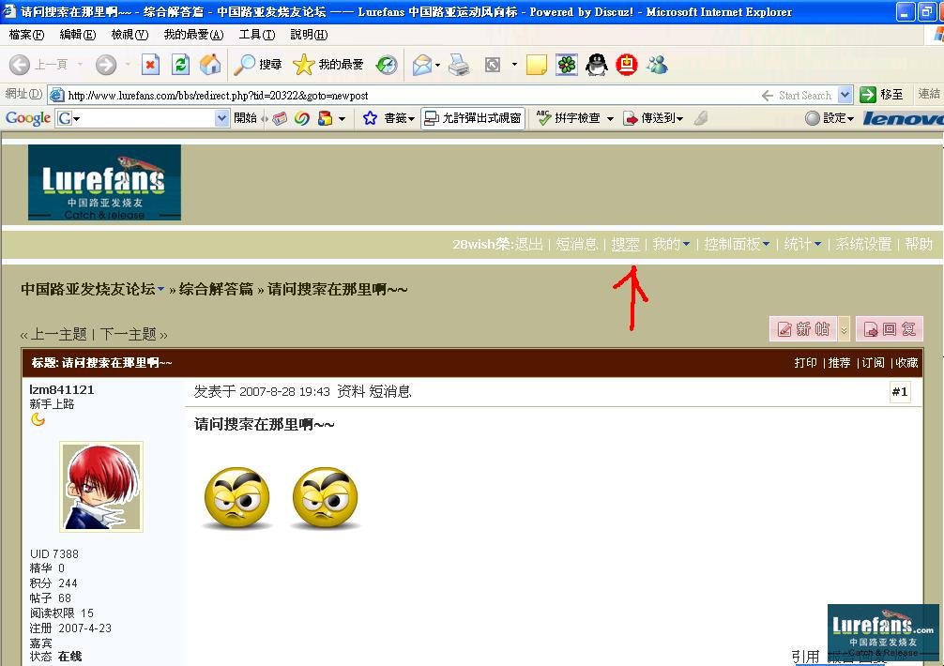The width and height of the screenshot is (944, 666).
Task: Go to the browser Home page icon
Action: click(x=210, y=65)
